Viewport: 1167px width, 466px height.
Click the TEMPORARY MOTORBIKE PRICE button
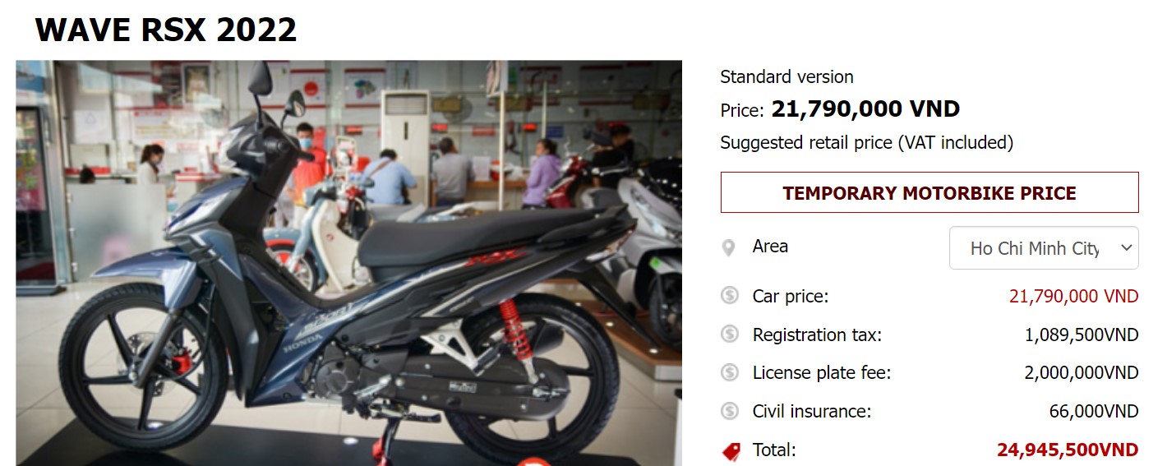[x=929, y=193]
